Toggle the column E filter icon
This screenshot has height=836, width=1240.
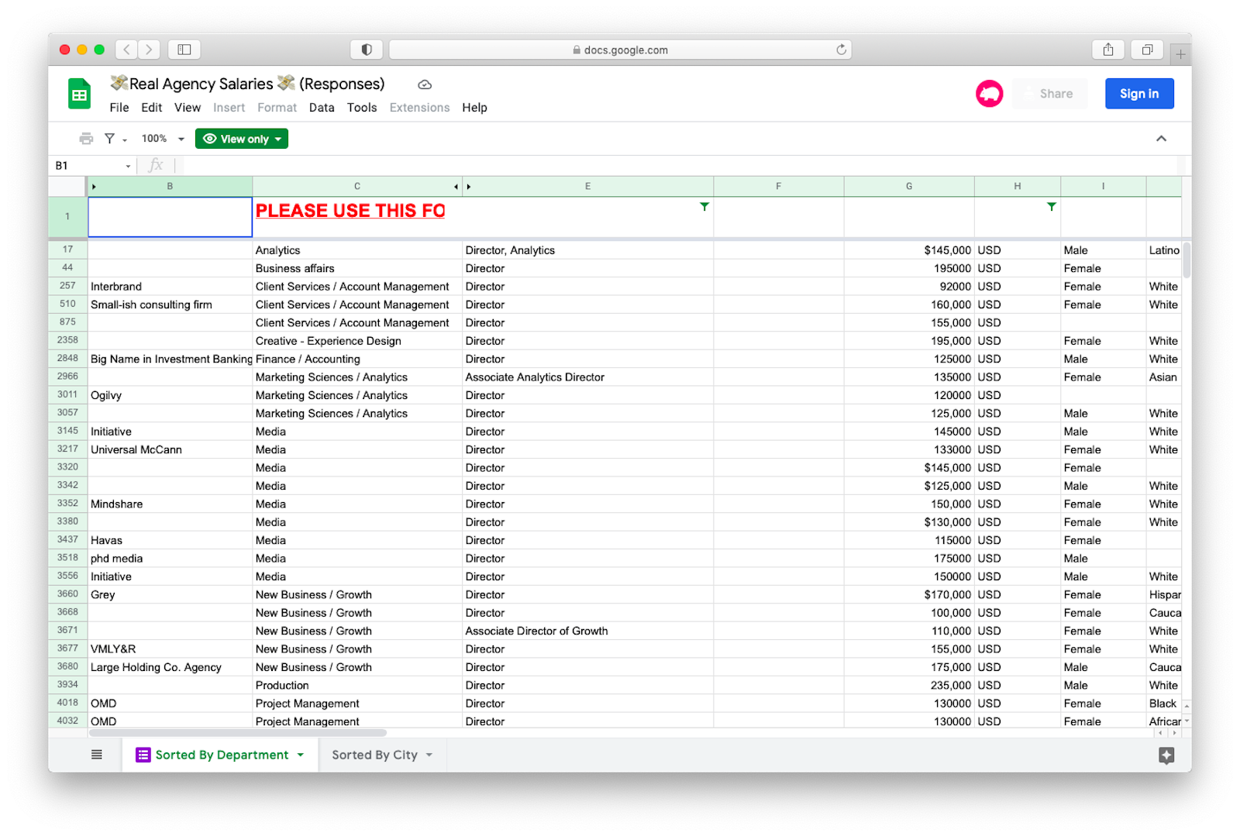704,207
